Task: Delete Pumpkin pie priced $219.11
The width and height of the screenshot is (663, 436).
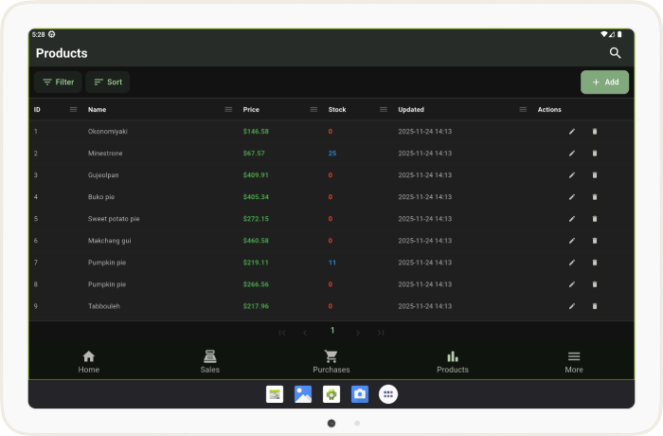Action: [595, 263]
